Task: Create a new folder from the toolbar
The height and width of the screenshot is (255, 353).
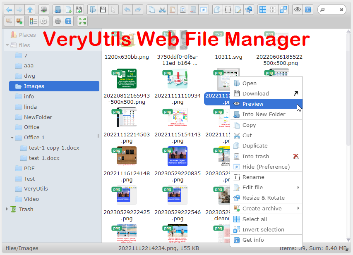Action: point(58,10)
